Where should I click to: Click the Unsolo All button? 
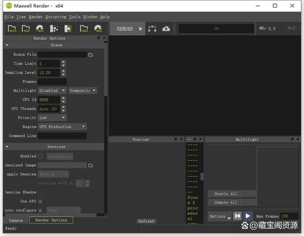(225, 194)
